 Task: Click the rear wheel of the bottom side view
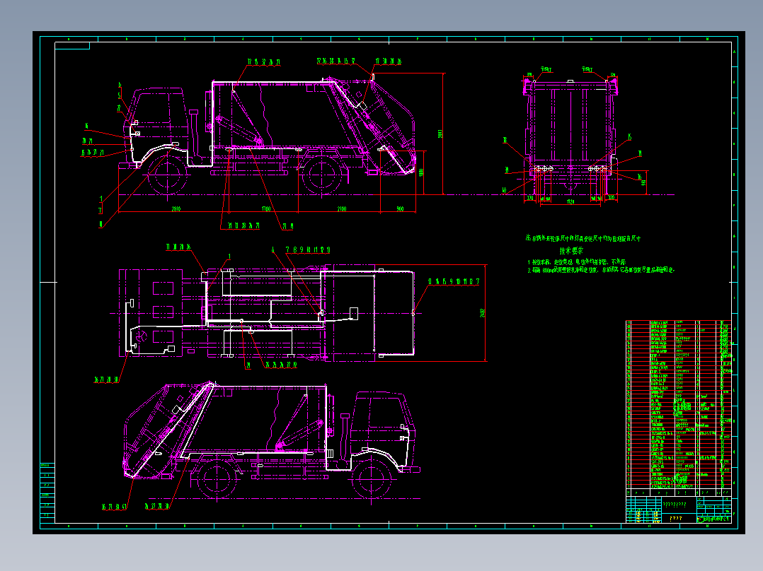pyautogui.click(x=217, y=478)
